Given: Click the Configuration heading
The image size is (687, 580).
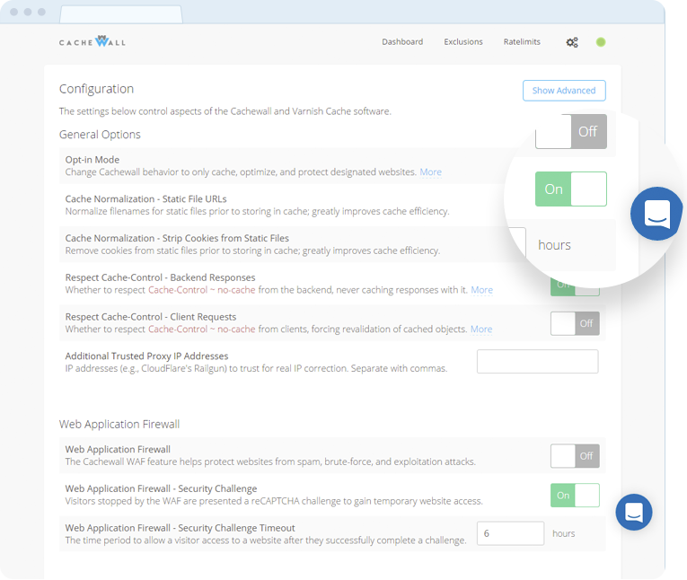Looking at the screenshot, I should (96, 89).
